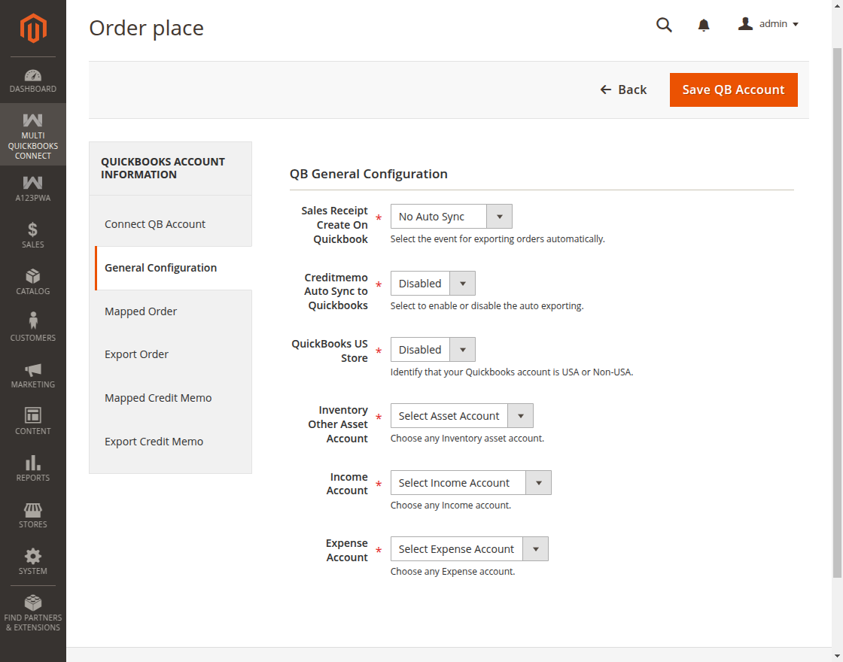Switch to Mapped Order tab
Image resolution: width=843 pixels, height=662 pixels.
tap(141, 311)
